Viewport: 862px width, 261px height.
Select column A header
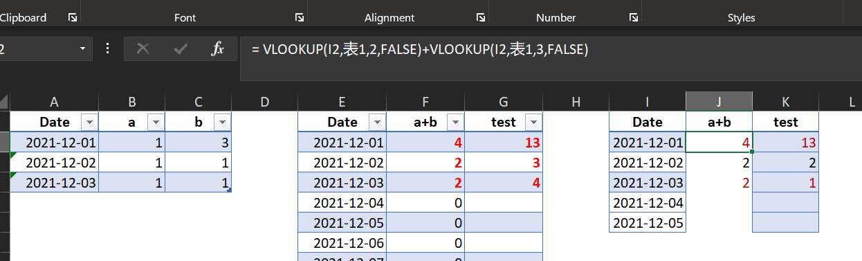55,102
